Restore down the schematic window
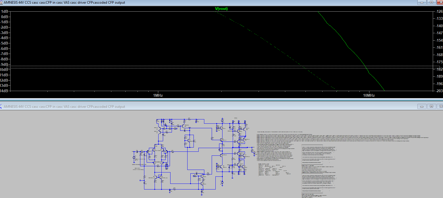 coord(431,106)
